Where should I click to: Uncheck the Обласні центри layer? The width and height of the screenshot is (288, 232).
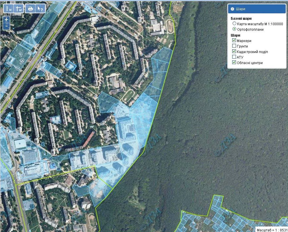coord(234,62)
